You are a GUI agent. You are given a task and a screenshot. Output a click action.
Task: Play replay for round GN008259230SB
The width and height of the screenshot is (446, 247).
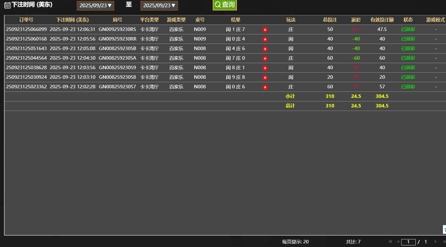coord(265,49)
